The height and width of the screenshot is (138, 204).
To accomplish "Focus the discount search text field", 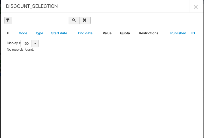I will [40, 20].
